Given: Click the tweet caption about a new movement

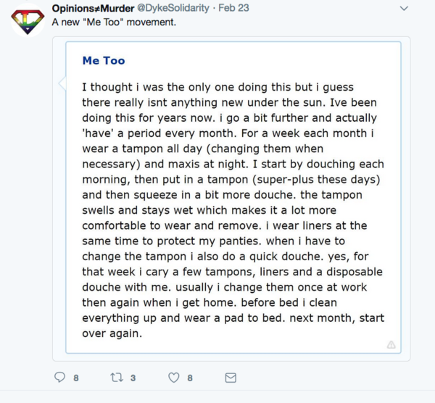Looking at the screenshot, I should [x=114, y=22].
